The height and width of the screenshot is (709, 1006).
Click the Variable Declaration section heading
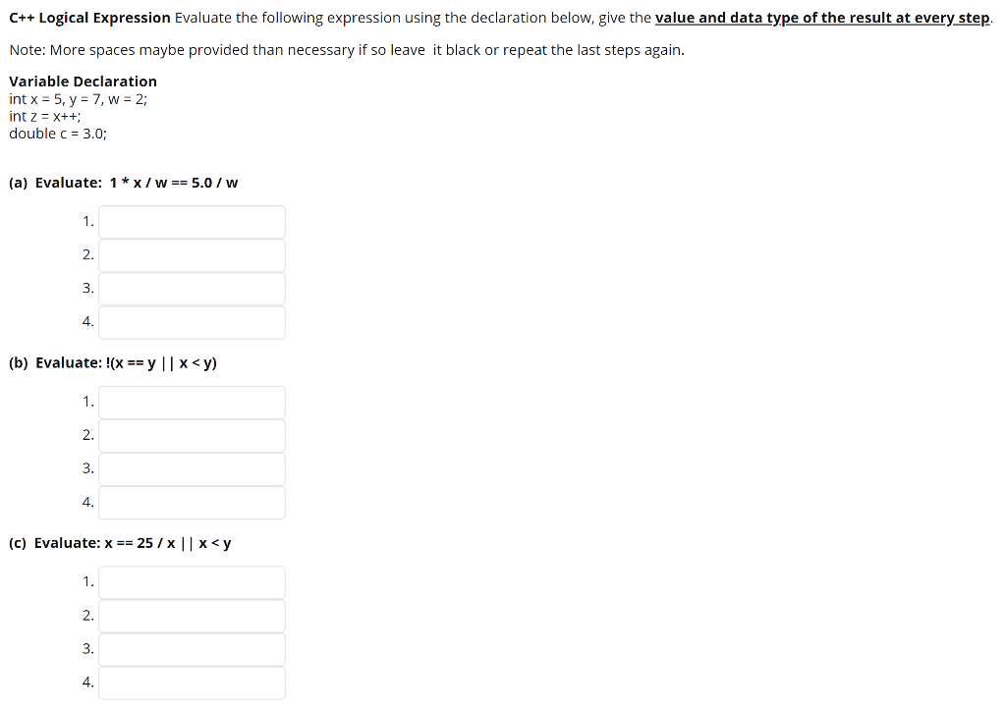(x=83, y=81)
